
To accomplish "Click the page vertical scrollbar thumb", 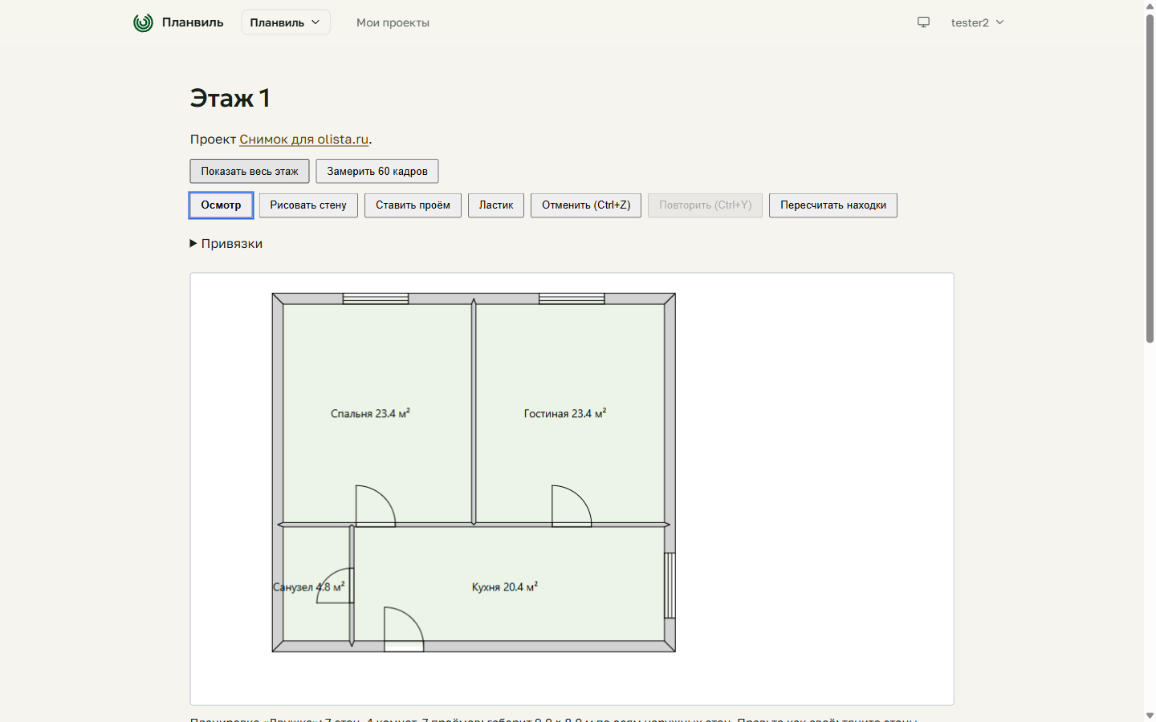I will click(x=1150, y=178).
